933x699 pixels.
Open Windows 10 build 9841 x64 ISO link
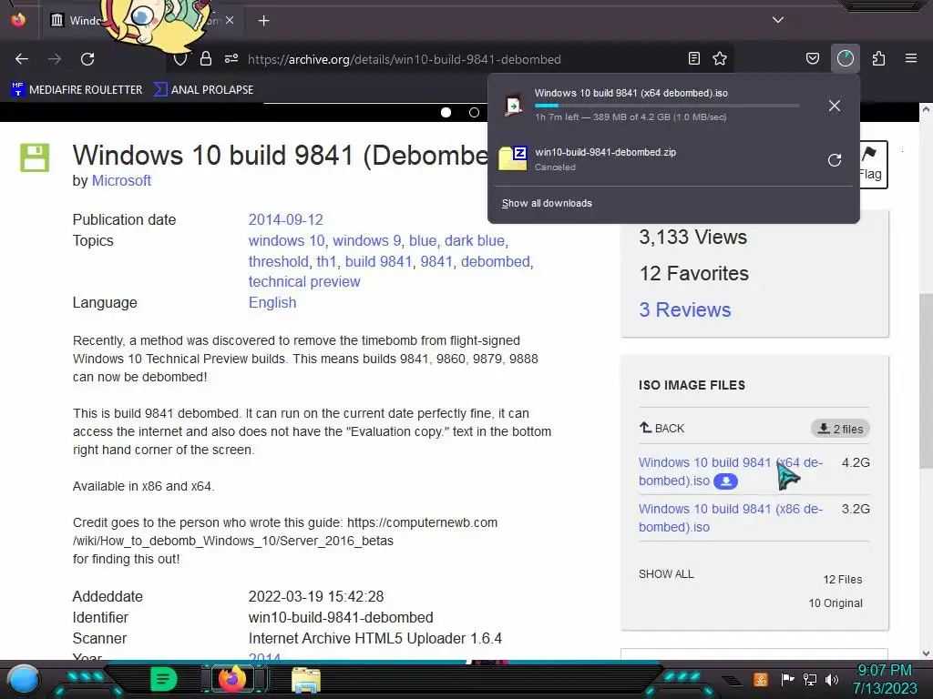[731, 471]
